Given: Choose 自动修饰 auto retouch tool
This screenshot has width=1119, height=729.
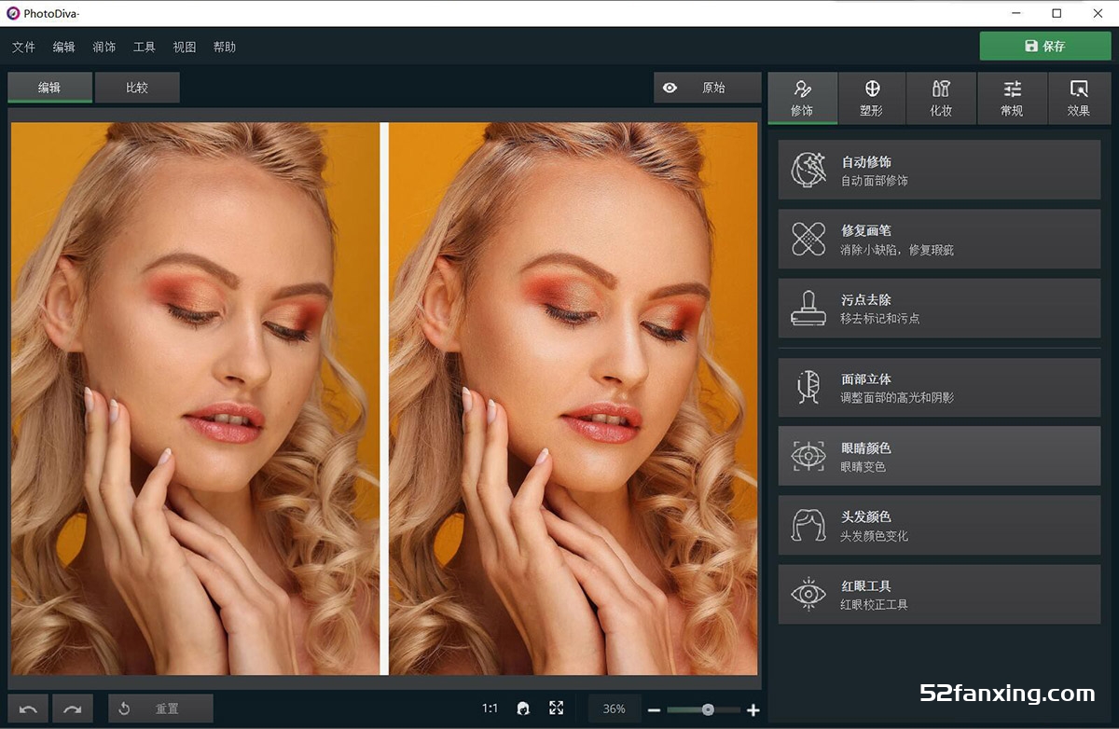Looking at the screenshot, I should point(939,170).
